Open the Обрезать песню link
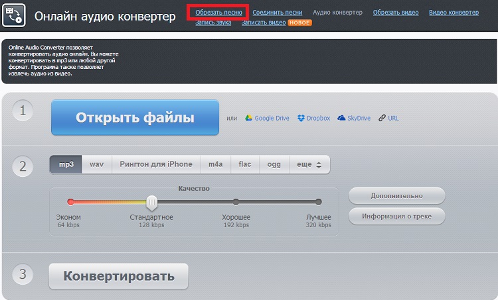Image resolution: width=498 pixels, height=300 pixels. [x=218, y=13]
